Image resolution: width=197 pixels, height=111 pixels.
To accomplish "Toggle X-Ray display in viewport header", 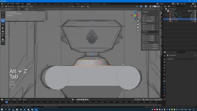I will pyautogui.click(x=150, y=6).
